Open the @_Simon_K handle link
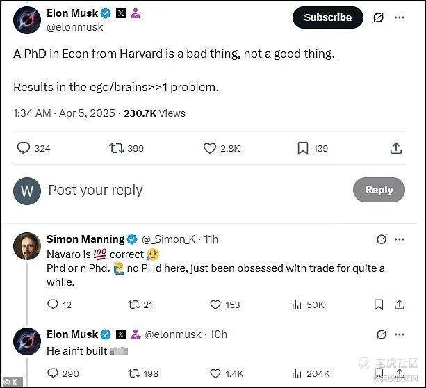426x388 pixels. tap(170, 239)
